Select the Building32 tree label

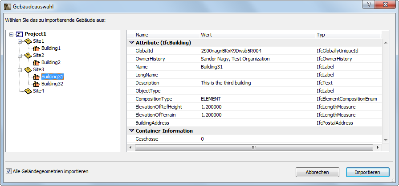[52, 84]
